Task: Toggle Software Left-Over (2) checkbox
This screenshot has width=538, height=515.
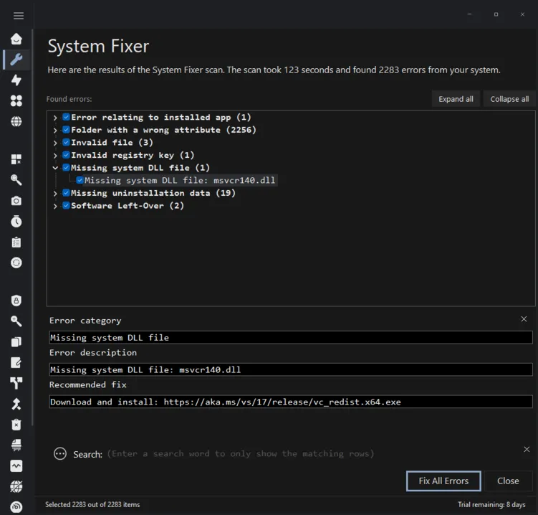Action: (x=66, y=205)
